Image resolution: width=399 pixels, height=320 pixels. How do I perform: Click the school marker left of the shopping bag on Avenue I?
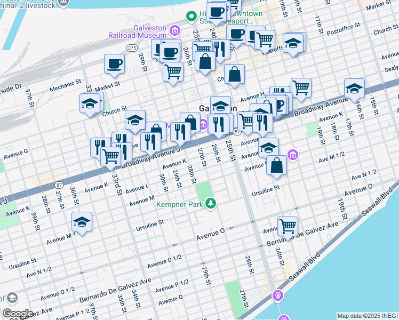135,122
